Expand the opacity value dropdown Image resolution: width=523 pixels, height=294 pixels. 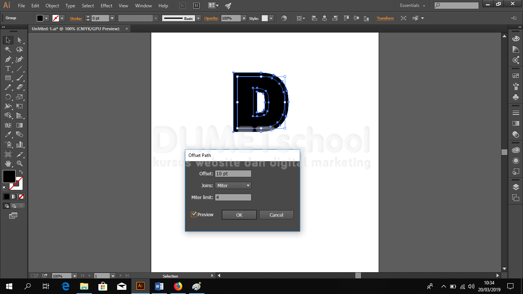[x=244, y=18]
